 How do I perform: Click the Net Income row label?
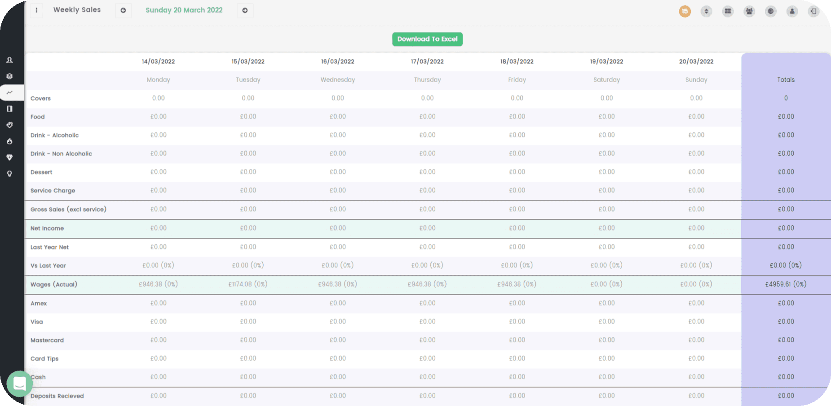point(47,228)
